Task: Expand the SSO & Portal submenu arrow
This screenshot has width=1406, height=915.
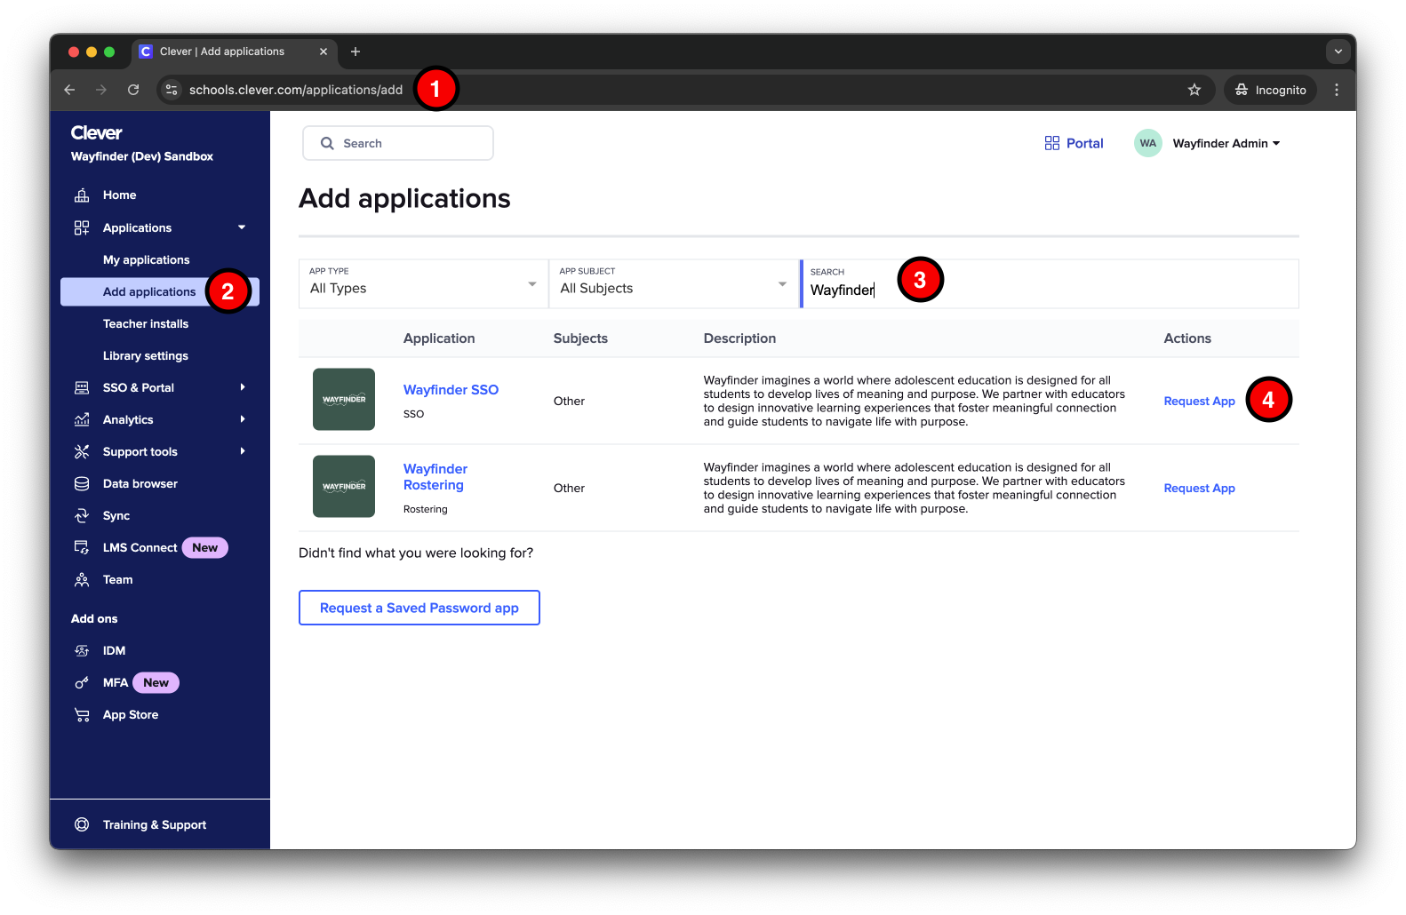Action: [x=243, y=387]
